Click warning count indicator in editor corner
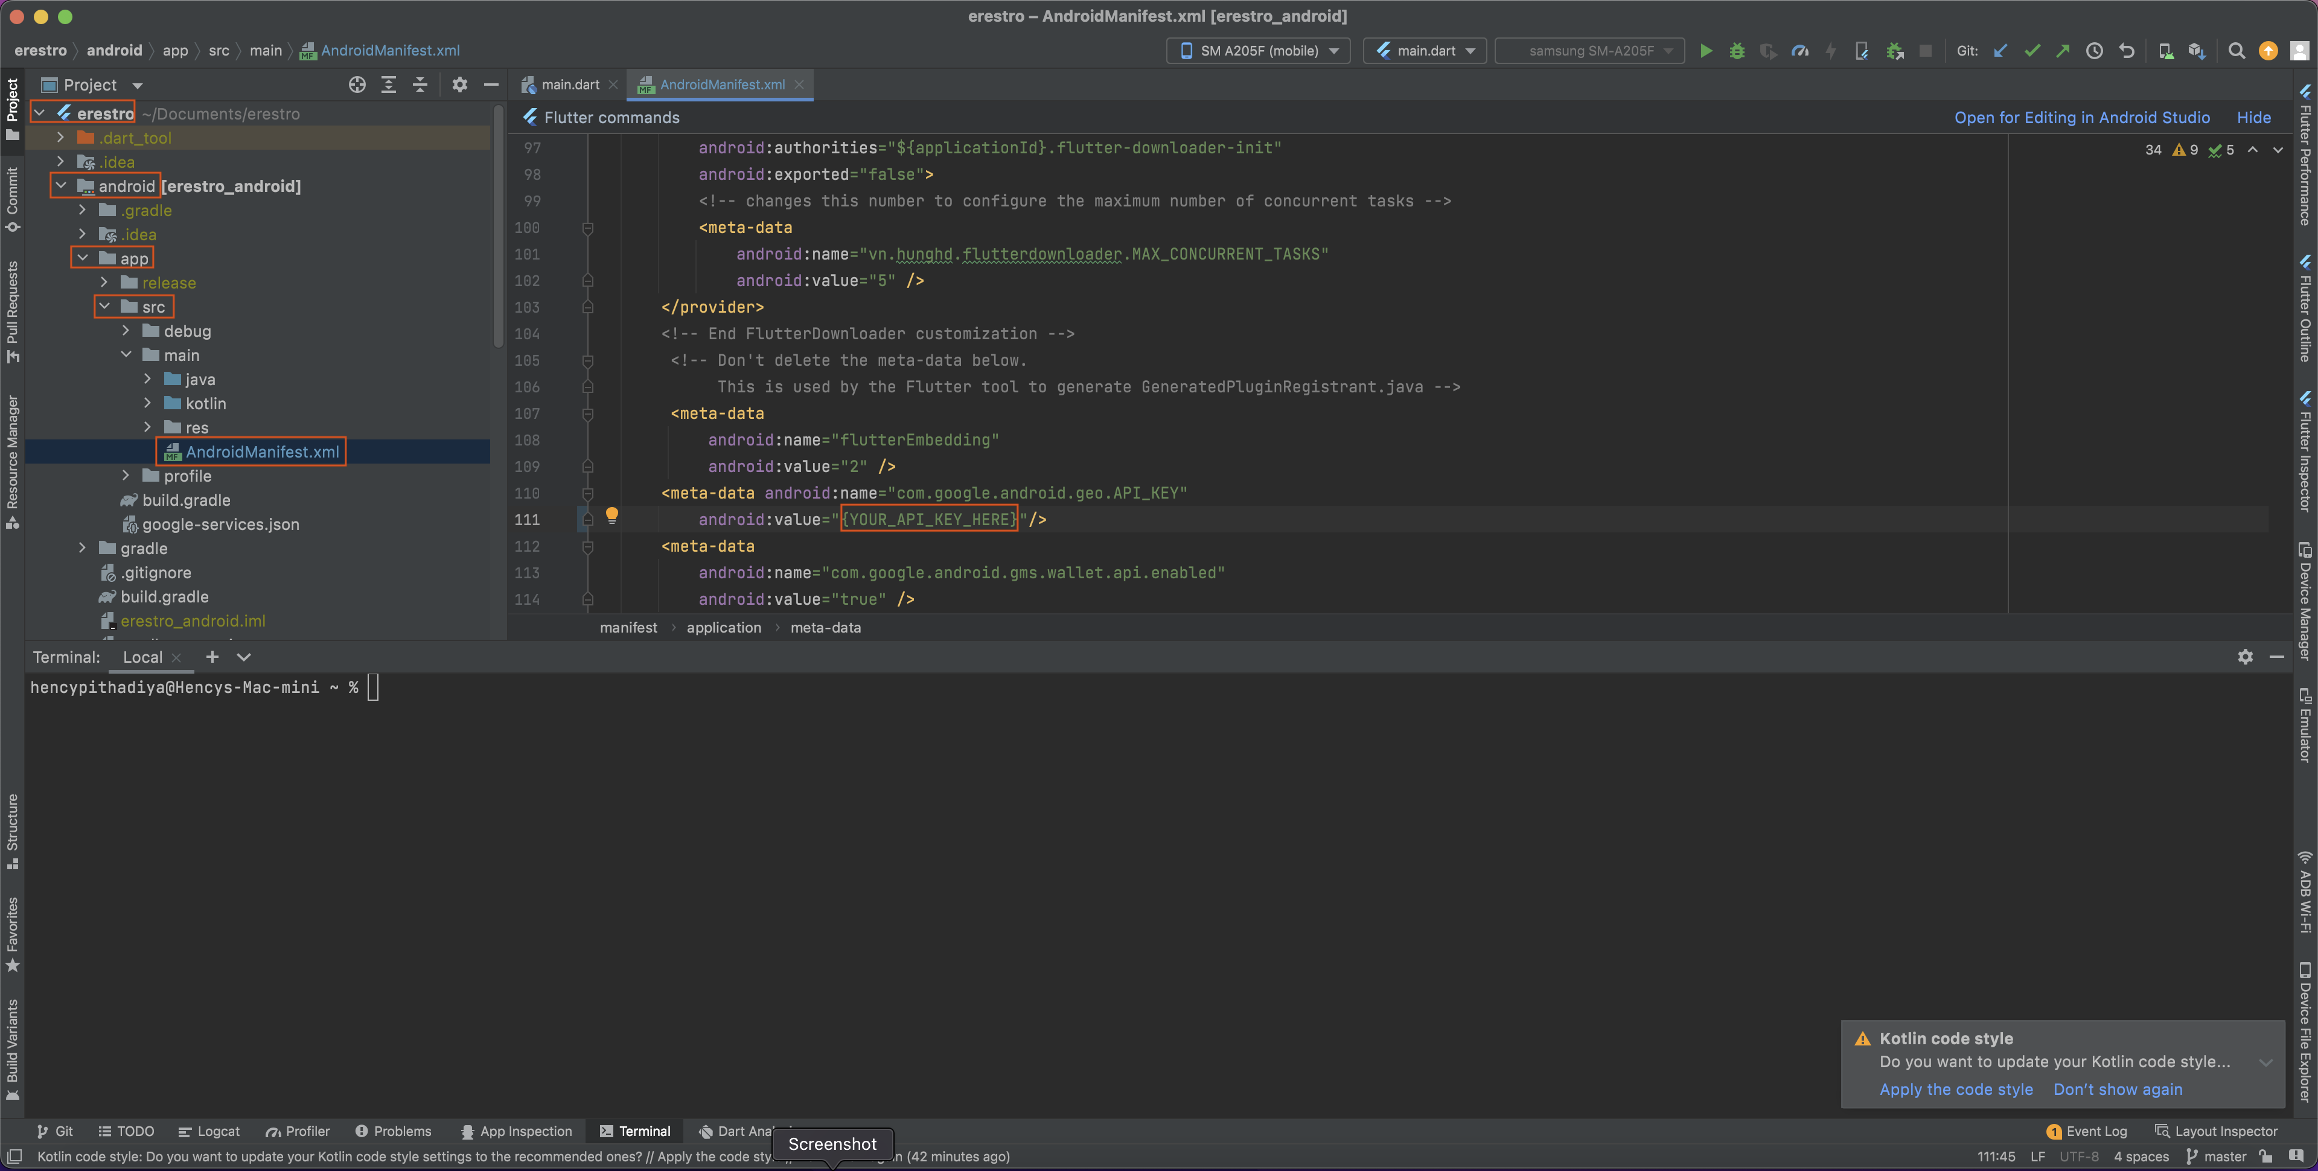 click(x=2185, y=150)
